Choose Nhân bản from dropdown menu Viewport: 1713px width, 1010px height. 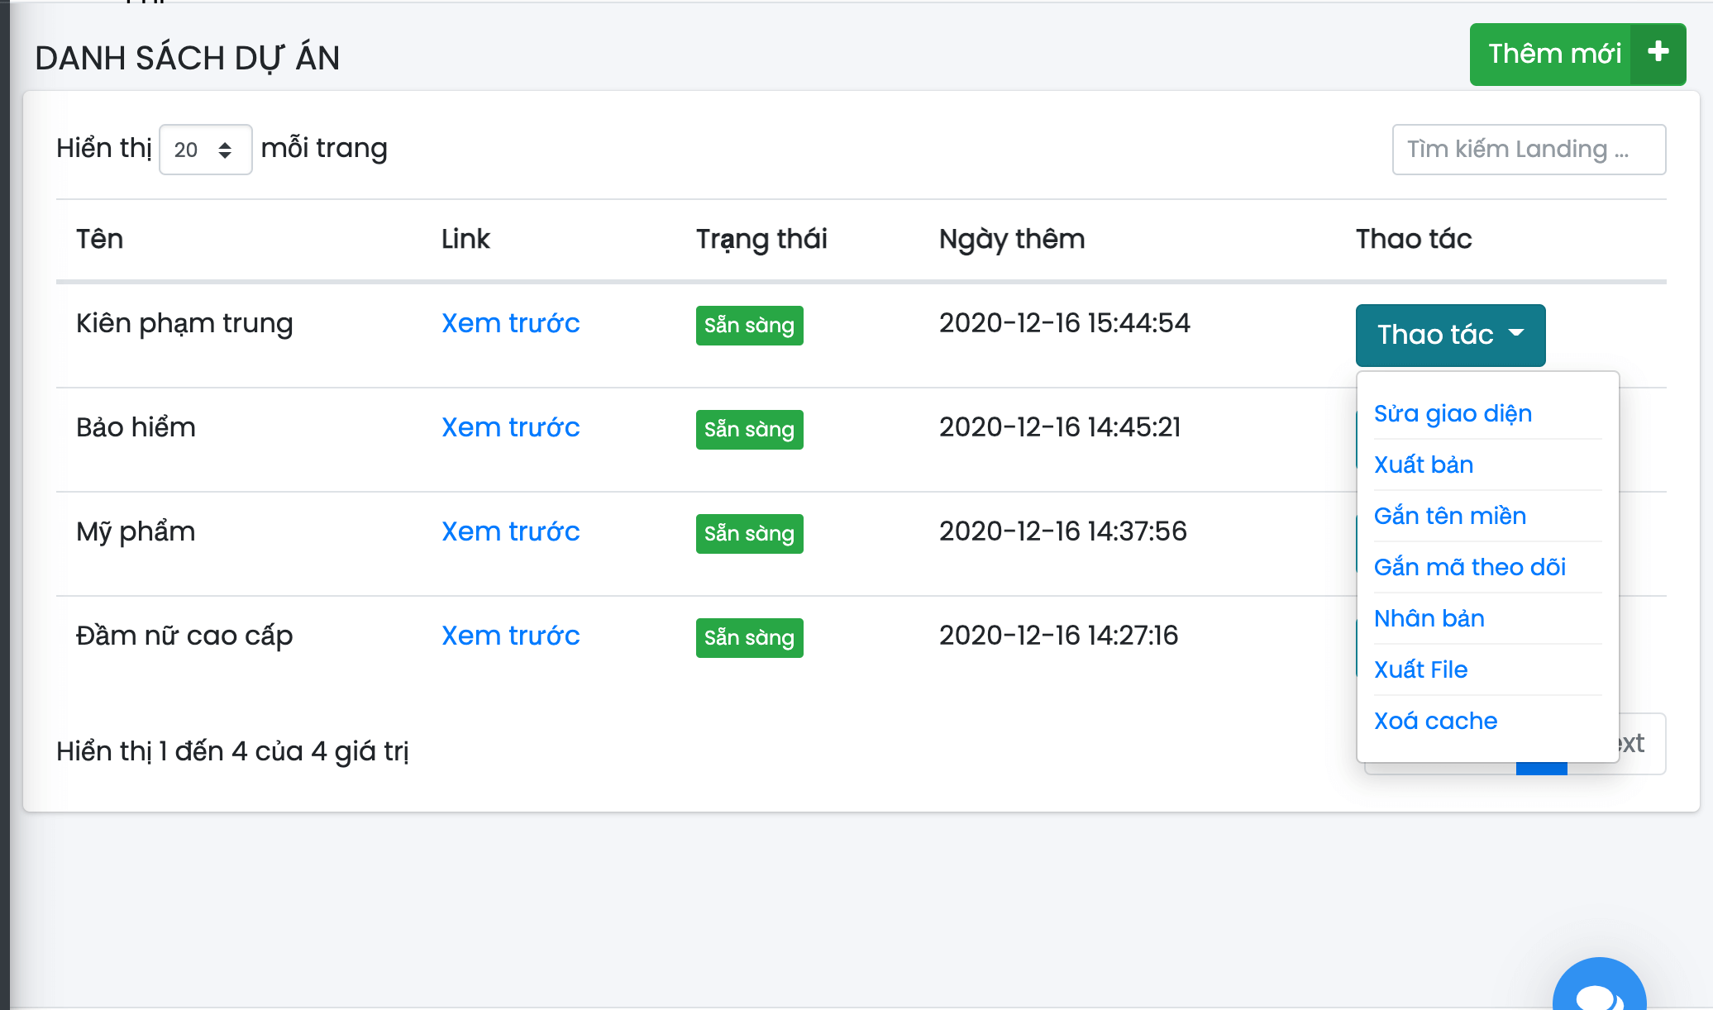tap(1429, 618)
